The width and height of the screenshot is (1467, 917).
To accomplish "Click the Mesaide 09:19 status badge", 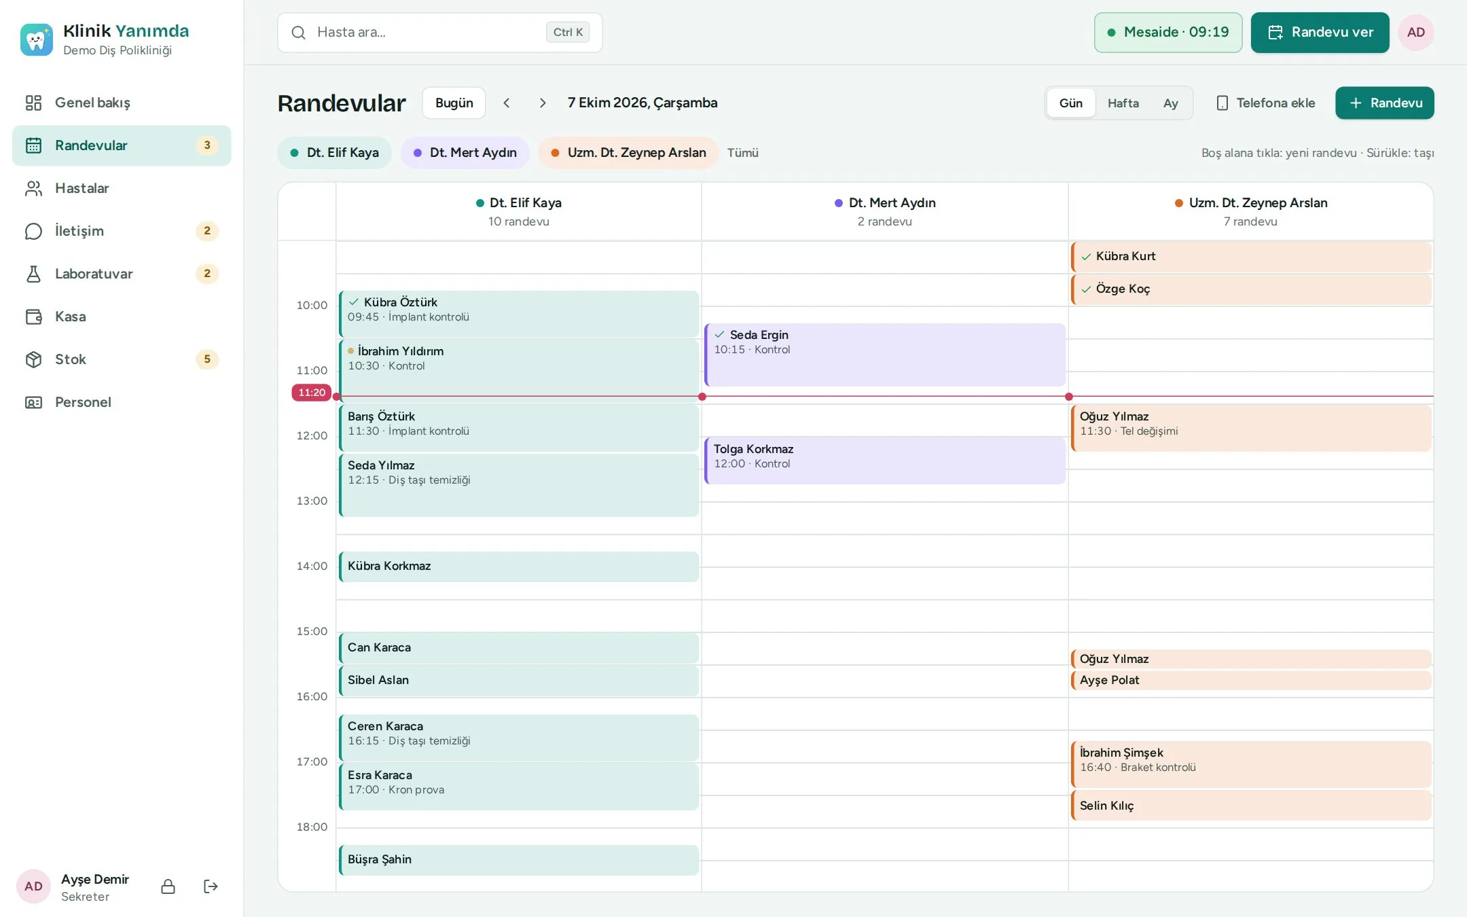I will click(1168, 33).
